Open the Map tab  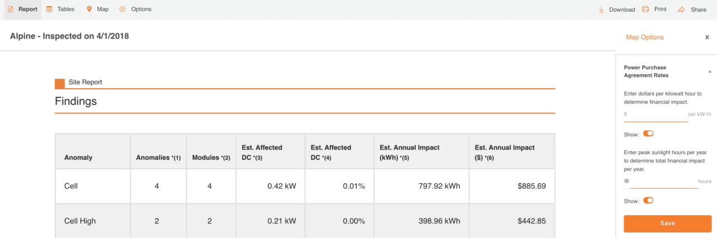(x=102, y=9)
